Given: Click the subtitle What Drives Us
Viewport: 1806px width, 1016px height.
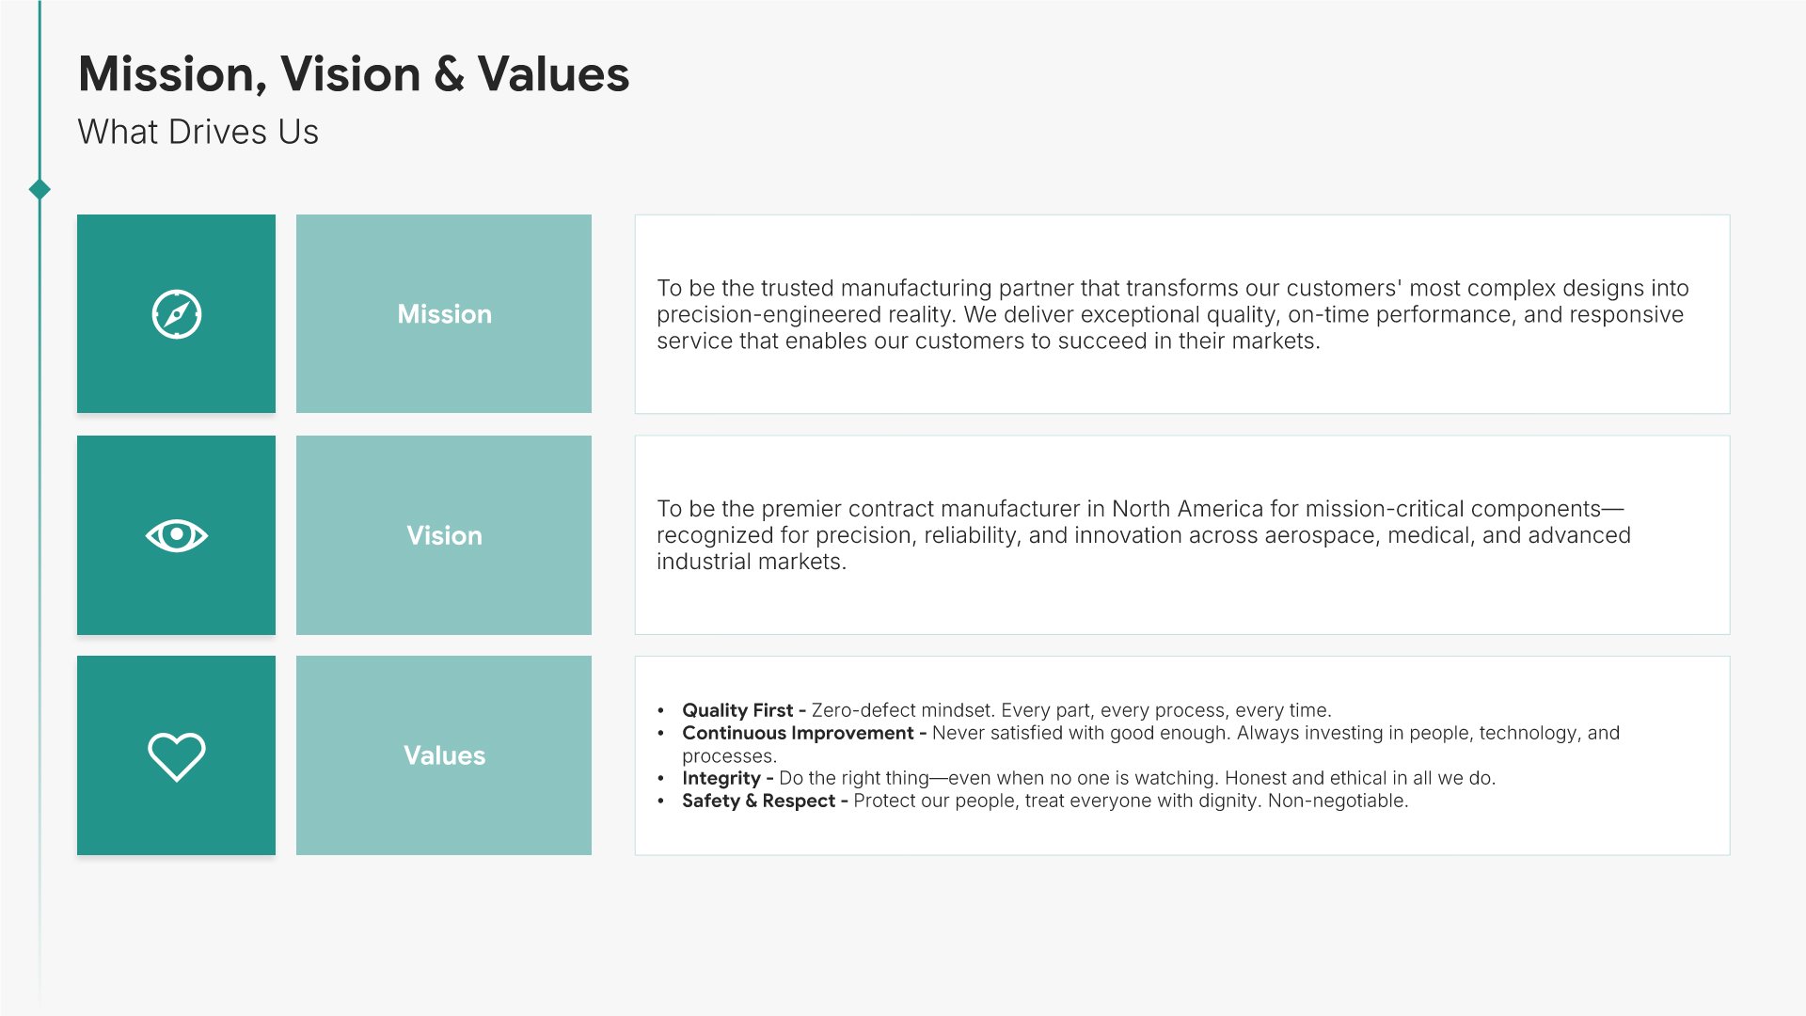Looking at the screenshot, I should click(x=198, y=133).
